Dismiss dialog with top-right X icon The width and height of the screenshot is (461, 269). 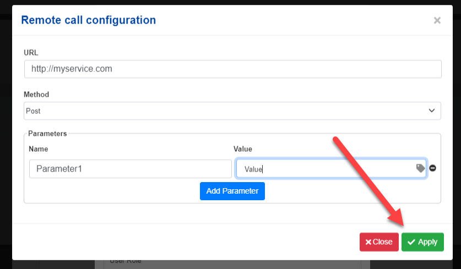[x=437, y=20]
